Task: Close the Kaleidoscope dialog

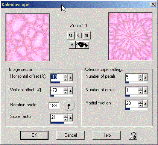Action: 153,5
